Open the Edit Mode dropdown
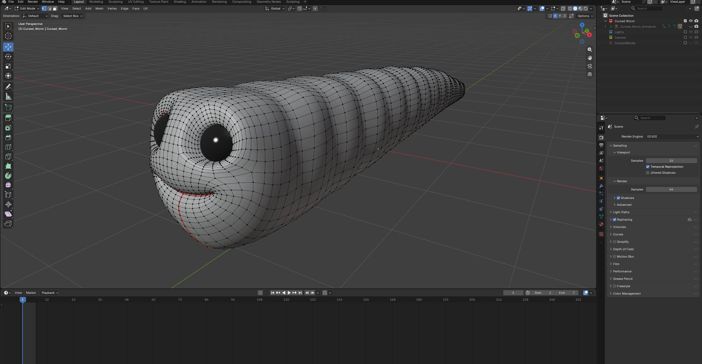The width and height of the screenshot is (702, 364). pyautogui.click(x=27, y=8)
